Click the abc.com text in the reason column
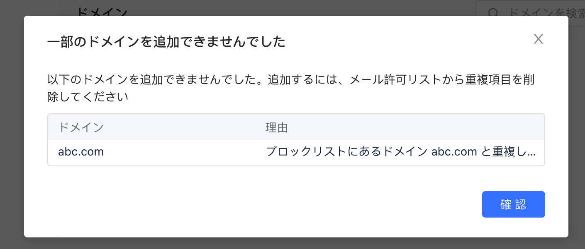Screen dimensions: 585x249 pyautogui.click(x=455, y=151)
